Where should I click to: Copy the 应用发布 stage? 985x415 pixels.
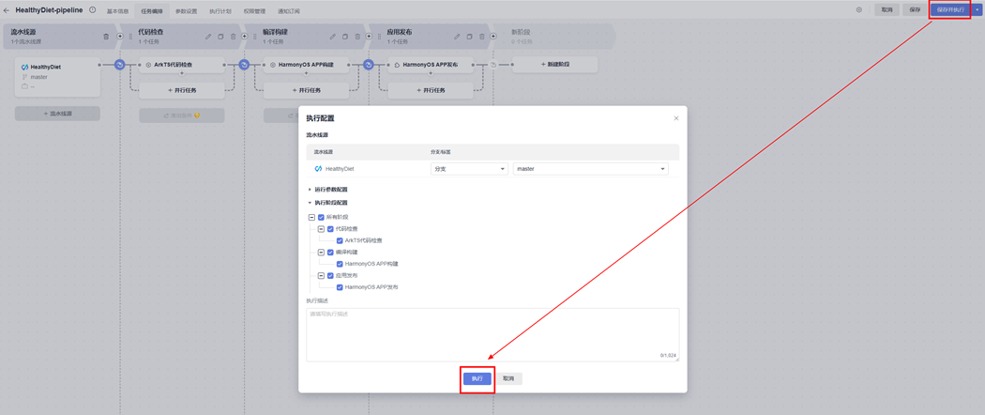click(x=469, y=37)
